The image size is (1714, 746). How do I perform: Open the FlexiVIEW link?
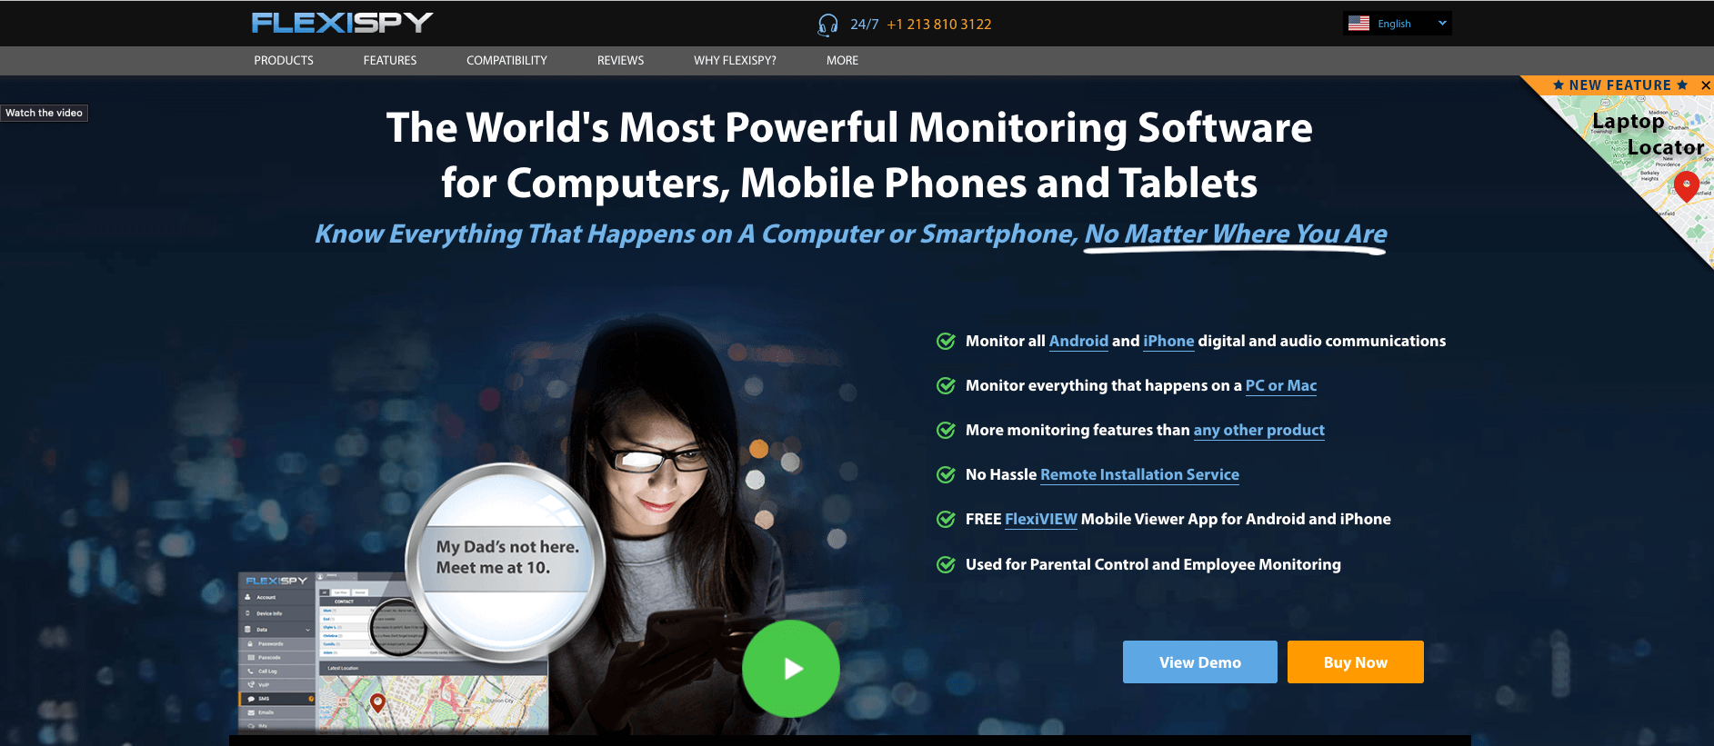[x=1040, y=520]
